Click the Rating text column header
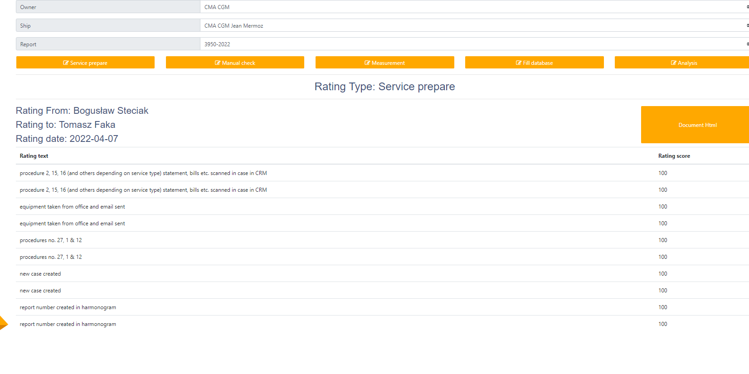 pos(34,156)
